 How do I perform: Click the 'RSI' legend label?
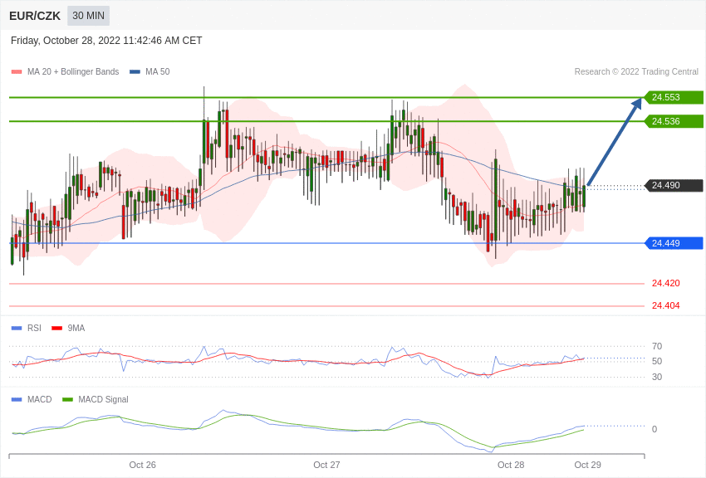tap(34, 329)
